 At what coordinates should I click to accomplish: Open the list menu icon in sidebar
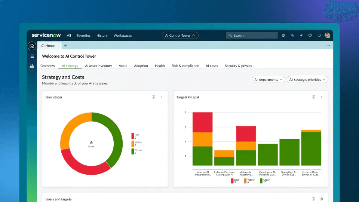32,56
